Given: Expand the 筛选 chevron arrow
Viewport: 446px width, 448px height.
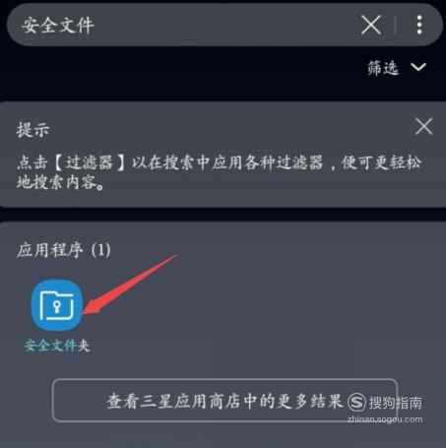Looking at the screenshot, I should [x=418, y=67].
